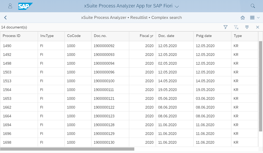Open the sort/group lines icon
Viewport: 263px width, 153px height.
(247, 27)
